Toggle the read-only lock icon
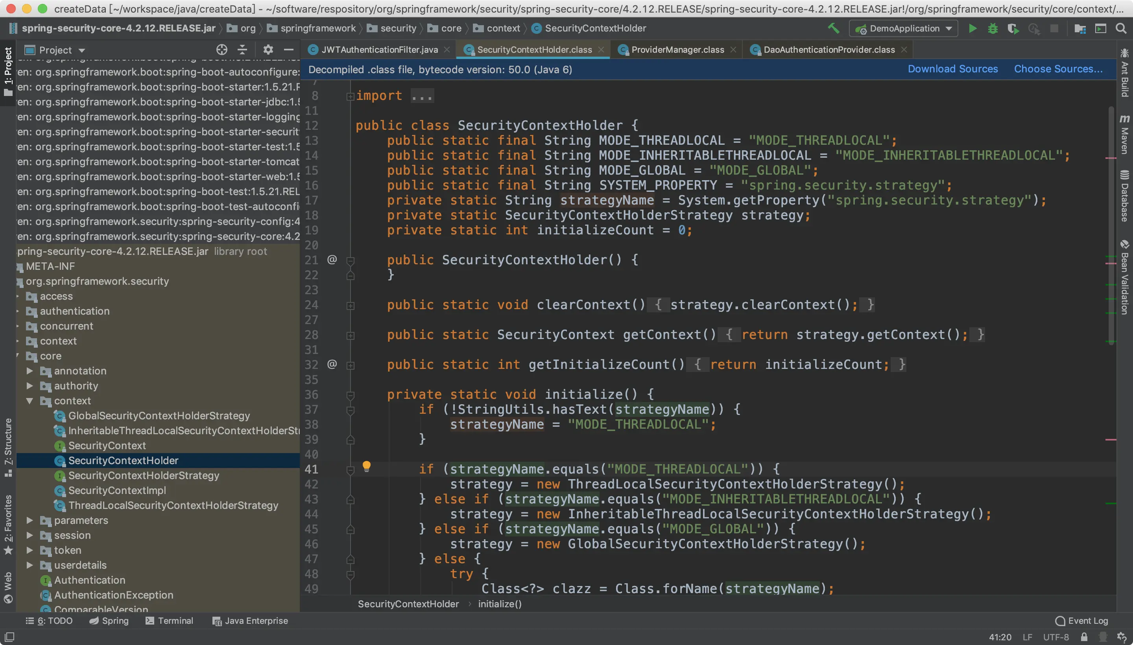Image resolution: width=1133 pixels, height=645 pixels. [x=1084, y=637]
